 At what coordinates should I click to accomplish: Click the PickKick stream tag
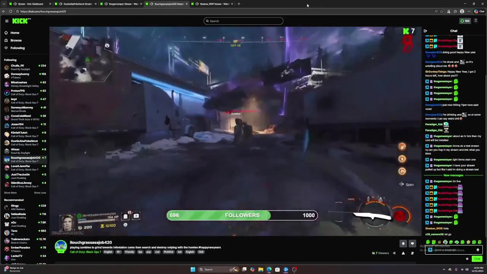169,252
